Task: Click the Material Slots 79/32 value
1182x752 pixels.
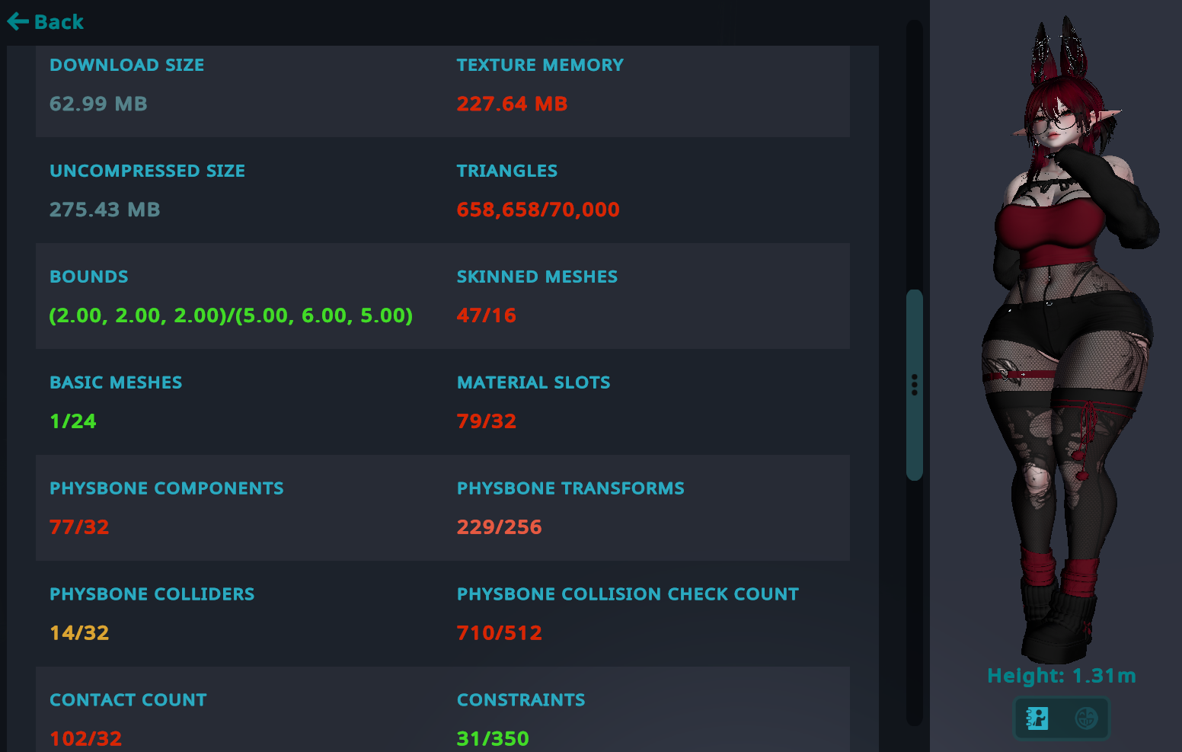Action: [x=486, y=421]
